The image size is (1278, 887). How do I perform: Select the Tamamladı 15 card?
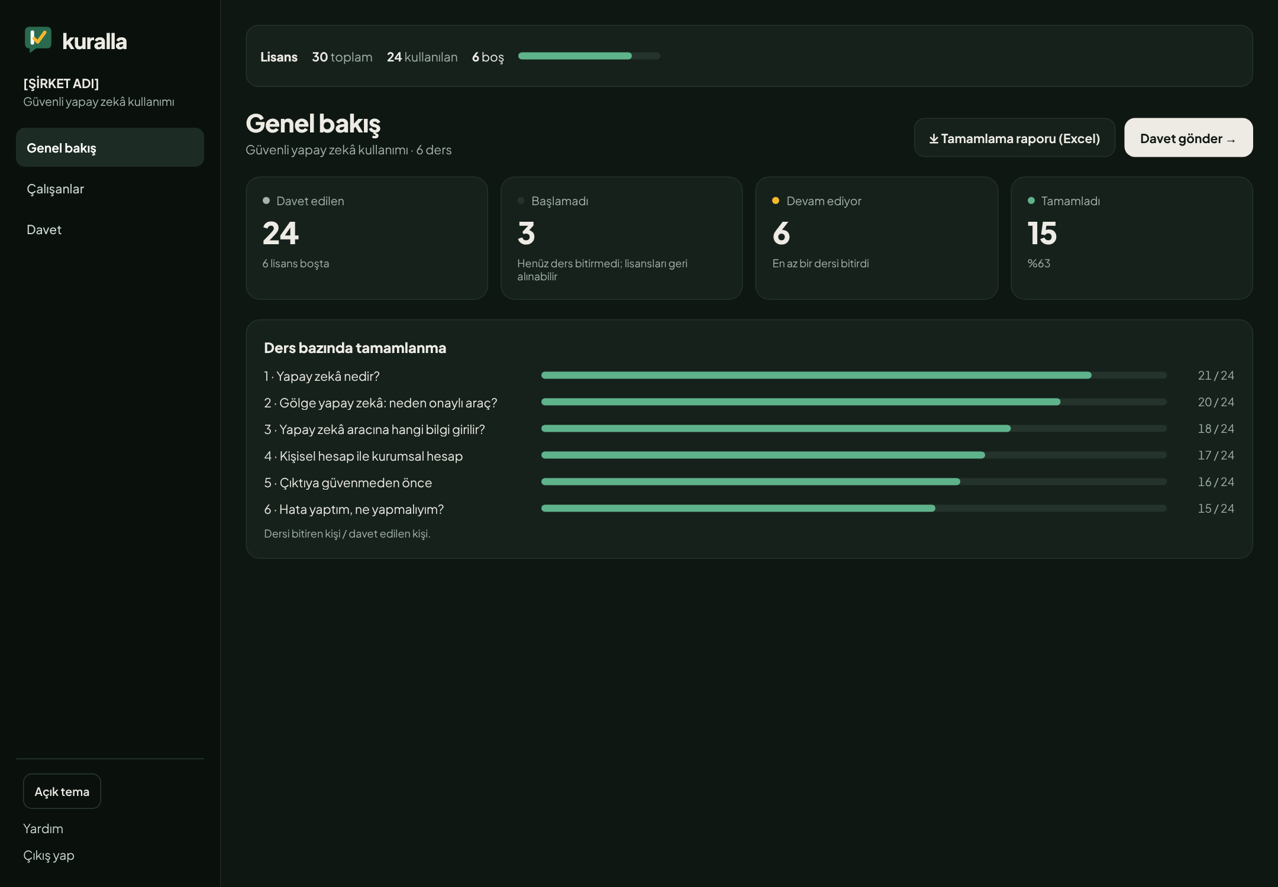pyautogui.click(x=1131, y=238)
